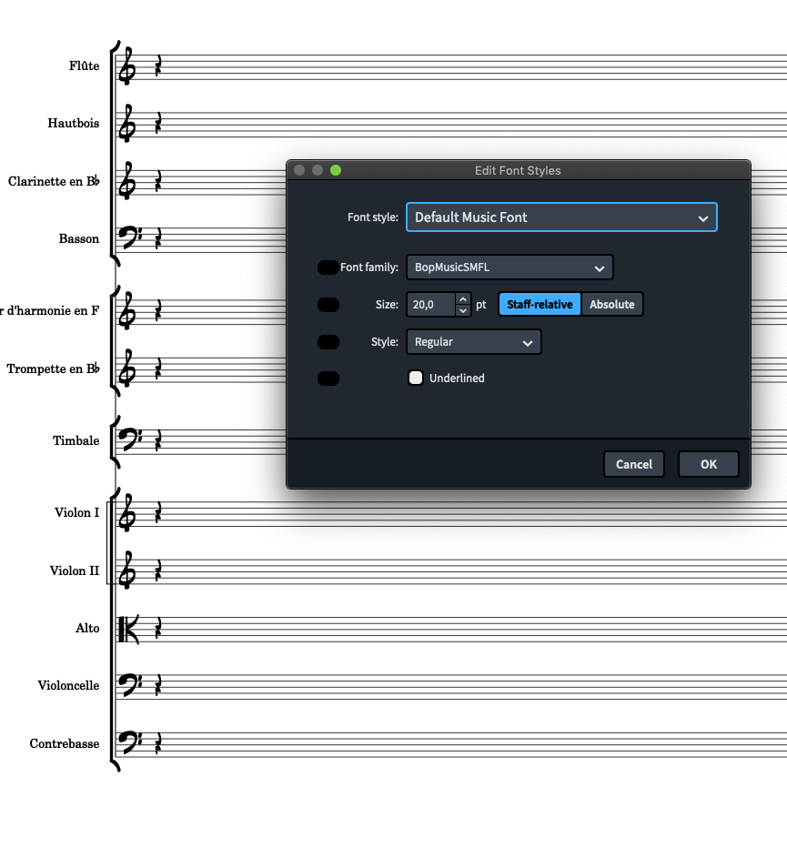Select Absolute size mode
This screenshot has height=848, width=787.
pos(611,304)
